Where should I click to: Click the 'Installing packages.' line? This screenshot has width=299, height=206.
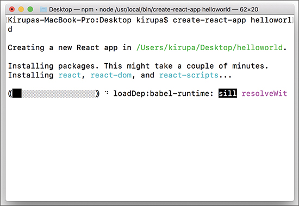pos(138,66)
